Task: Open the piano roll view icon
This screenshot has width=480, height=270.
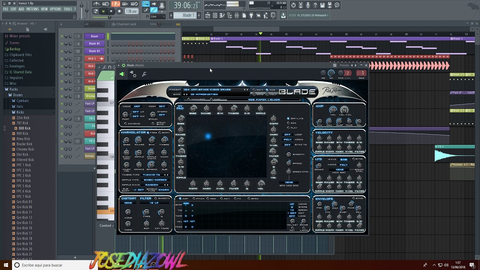Action: tap(222, 15)
